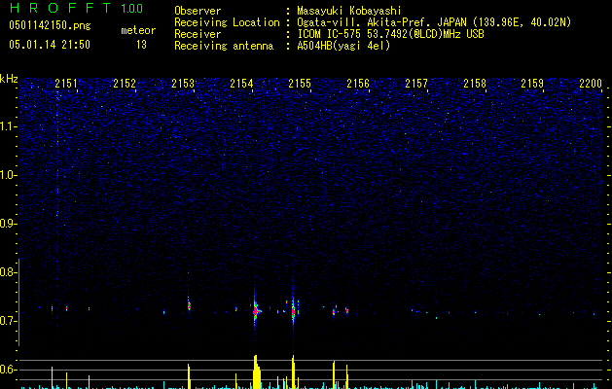Viewport: 612px width, 389px height.
Task: Click the kHz axis unit label
Action: [9, 79]
